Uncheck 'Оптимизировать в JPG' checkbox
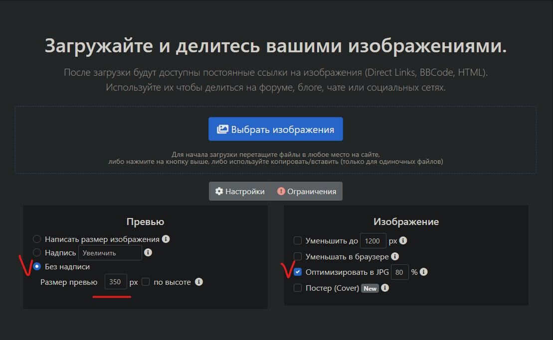Screen dimensions: 553x340 (x=298, y=272)
